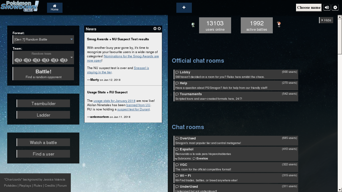This screenshot has height=192, width=342.
Task: Click the Help speech bubble icon
Action: pyautogui.click(x=177, y=83)
